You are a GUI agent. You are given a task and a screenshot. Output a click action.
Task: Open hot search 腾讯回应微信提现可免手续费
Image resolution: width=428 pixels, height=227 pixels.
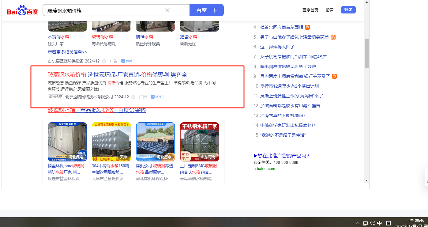coord(288,66)
